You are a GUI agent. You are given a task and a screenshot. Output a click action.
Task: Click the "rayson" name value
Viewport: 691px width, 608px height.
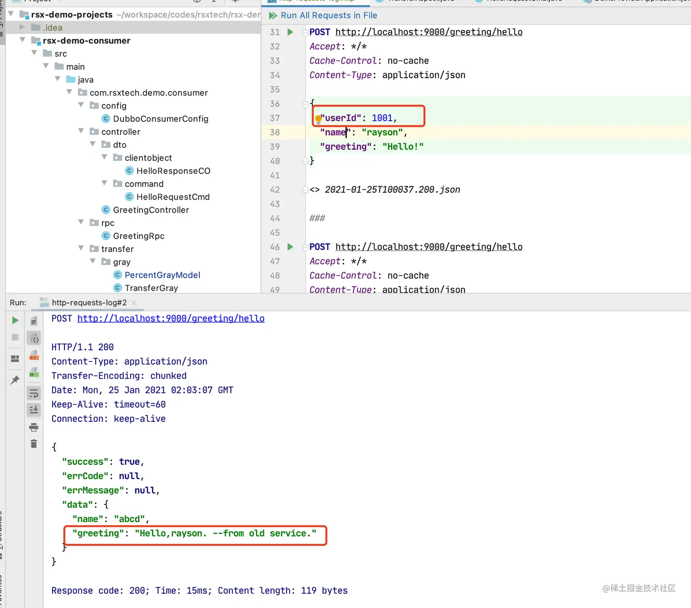point(383,133)
